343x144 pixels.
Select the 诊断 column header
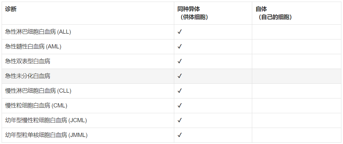11,9
